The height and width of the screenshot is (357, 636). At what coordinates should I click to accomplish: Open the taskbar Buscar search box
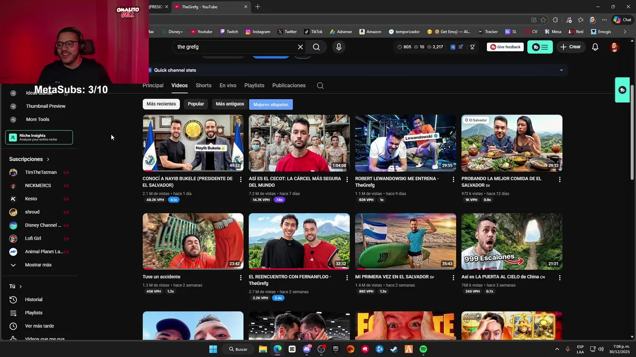(x=238, y=349)
